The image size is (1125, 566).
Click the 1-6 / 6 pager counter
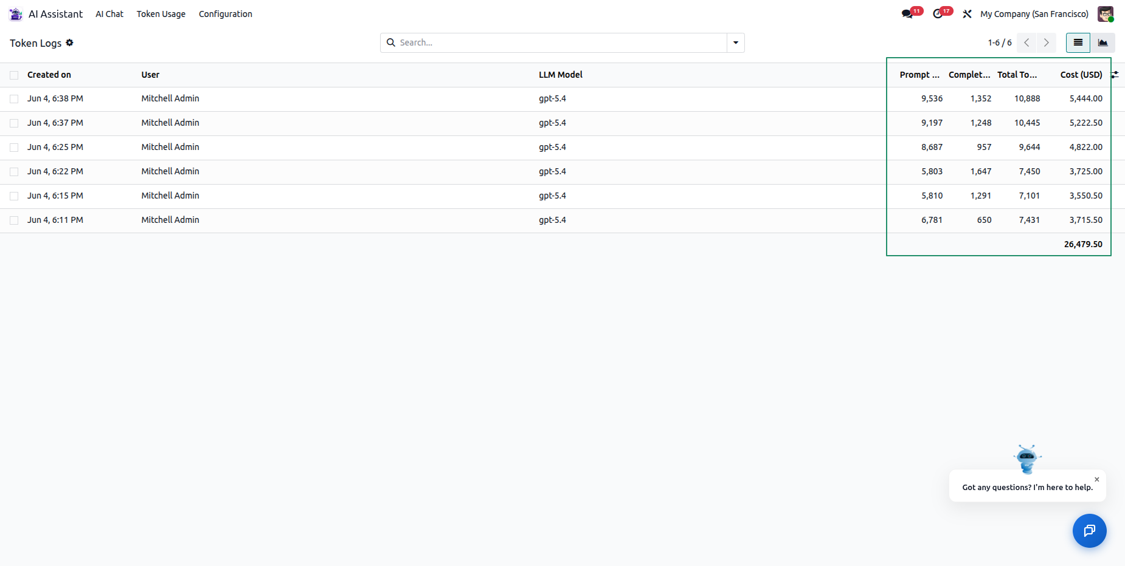coord(1000,43)
